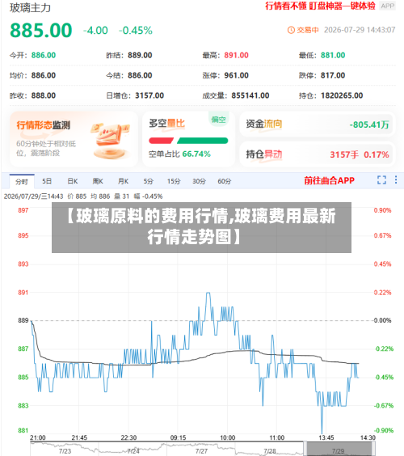Click the 持仓 1820265.00 value
This screenshot has width=404, height=456.
(x=342, y=95)
